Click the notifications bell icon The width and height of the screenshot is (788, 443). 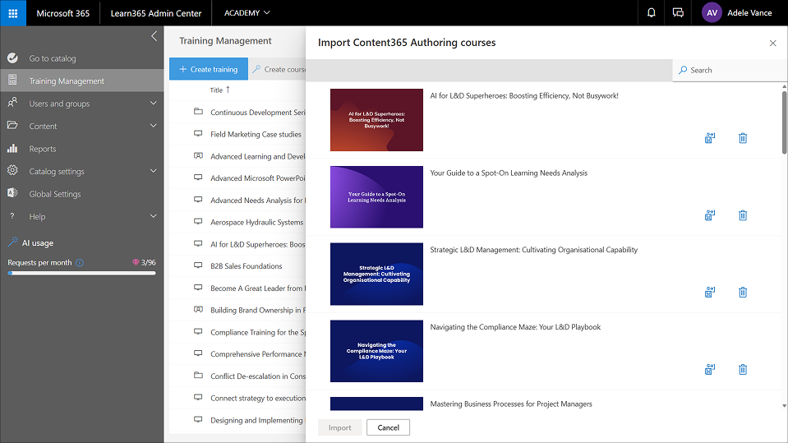click(x=652, y=13)
